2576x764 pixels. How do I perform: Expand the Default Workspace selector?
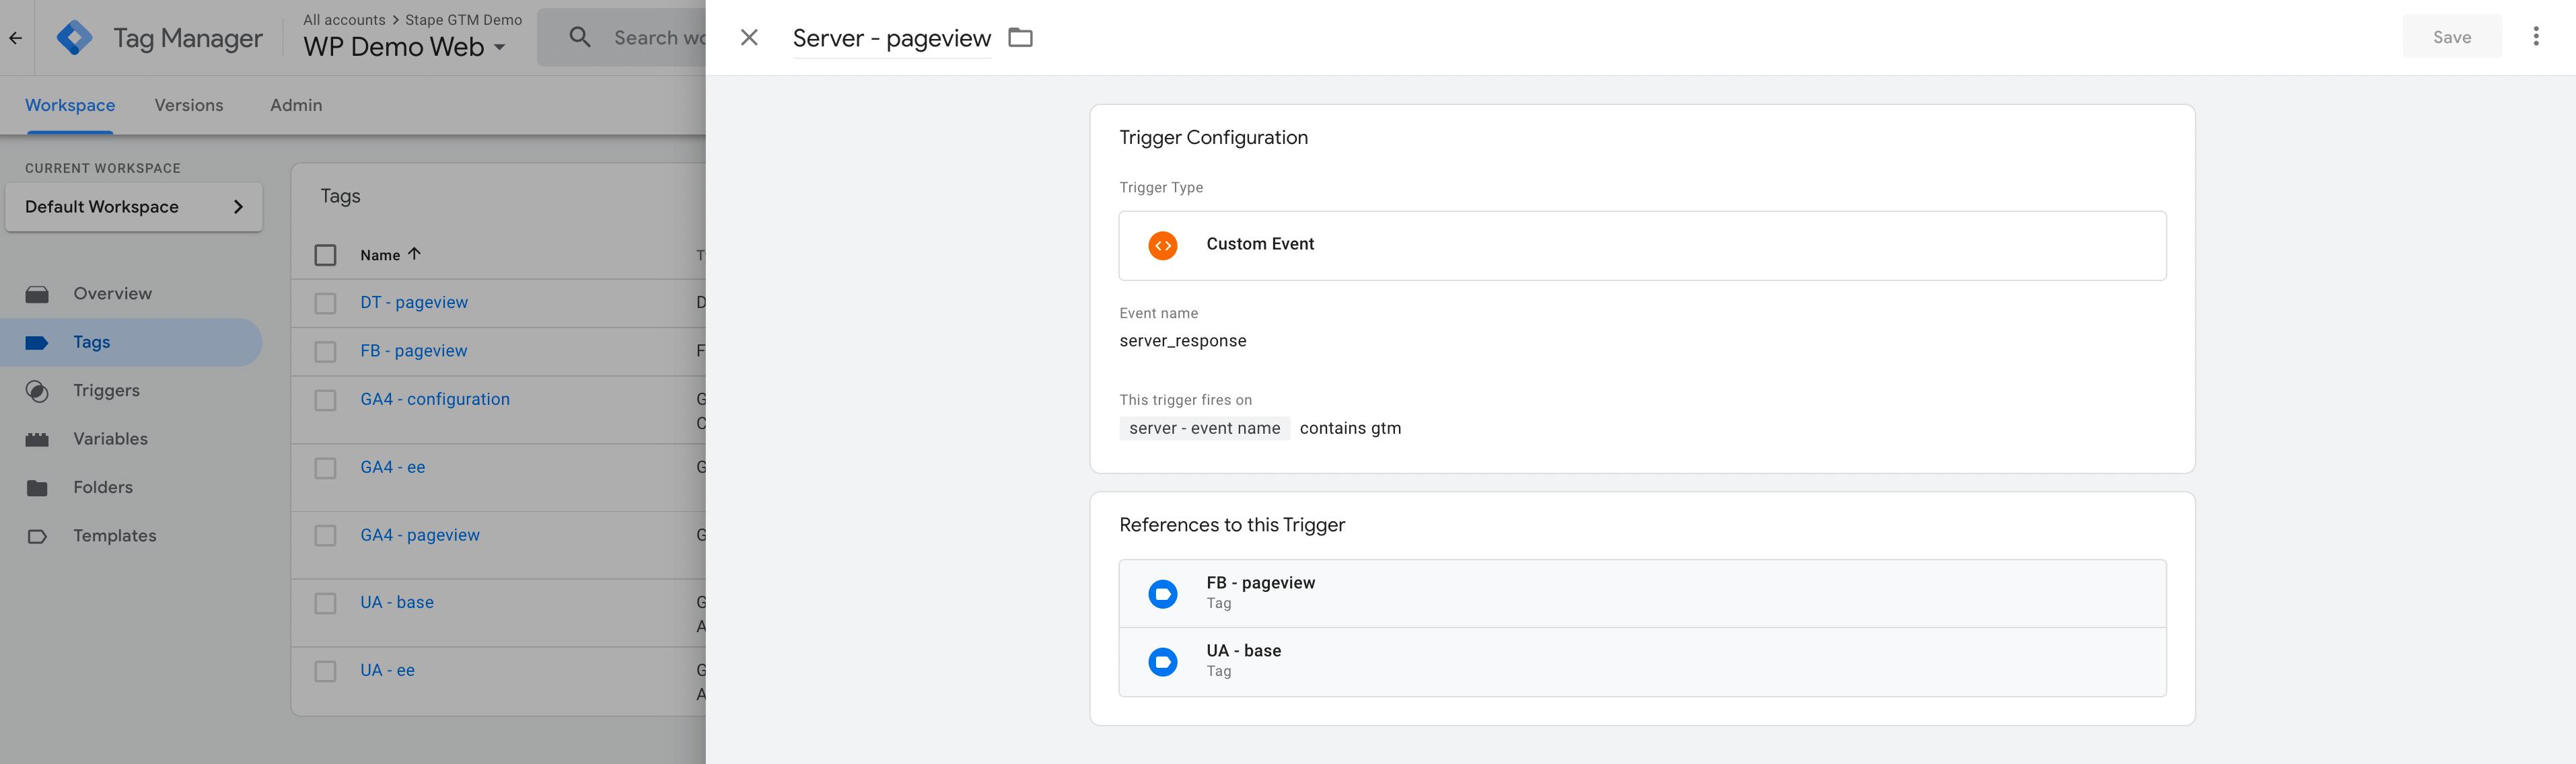click(x=134, y=207)
